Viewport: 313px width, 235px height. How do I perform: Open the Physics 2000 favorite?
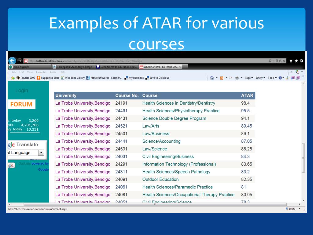tap(26, 78)
